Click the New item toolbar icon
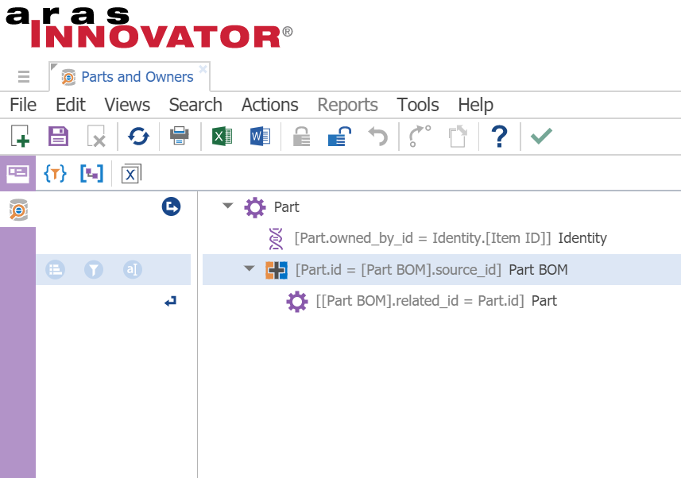Viewport: 681px width, 478px height. tap(20, 137)
